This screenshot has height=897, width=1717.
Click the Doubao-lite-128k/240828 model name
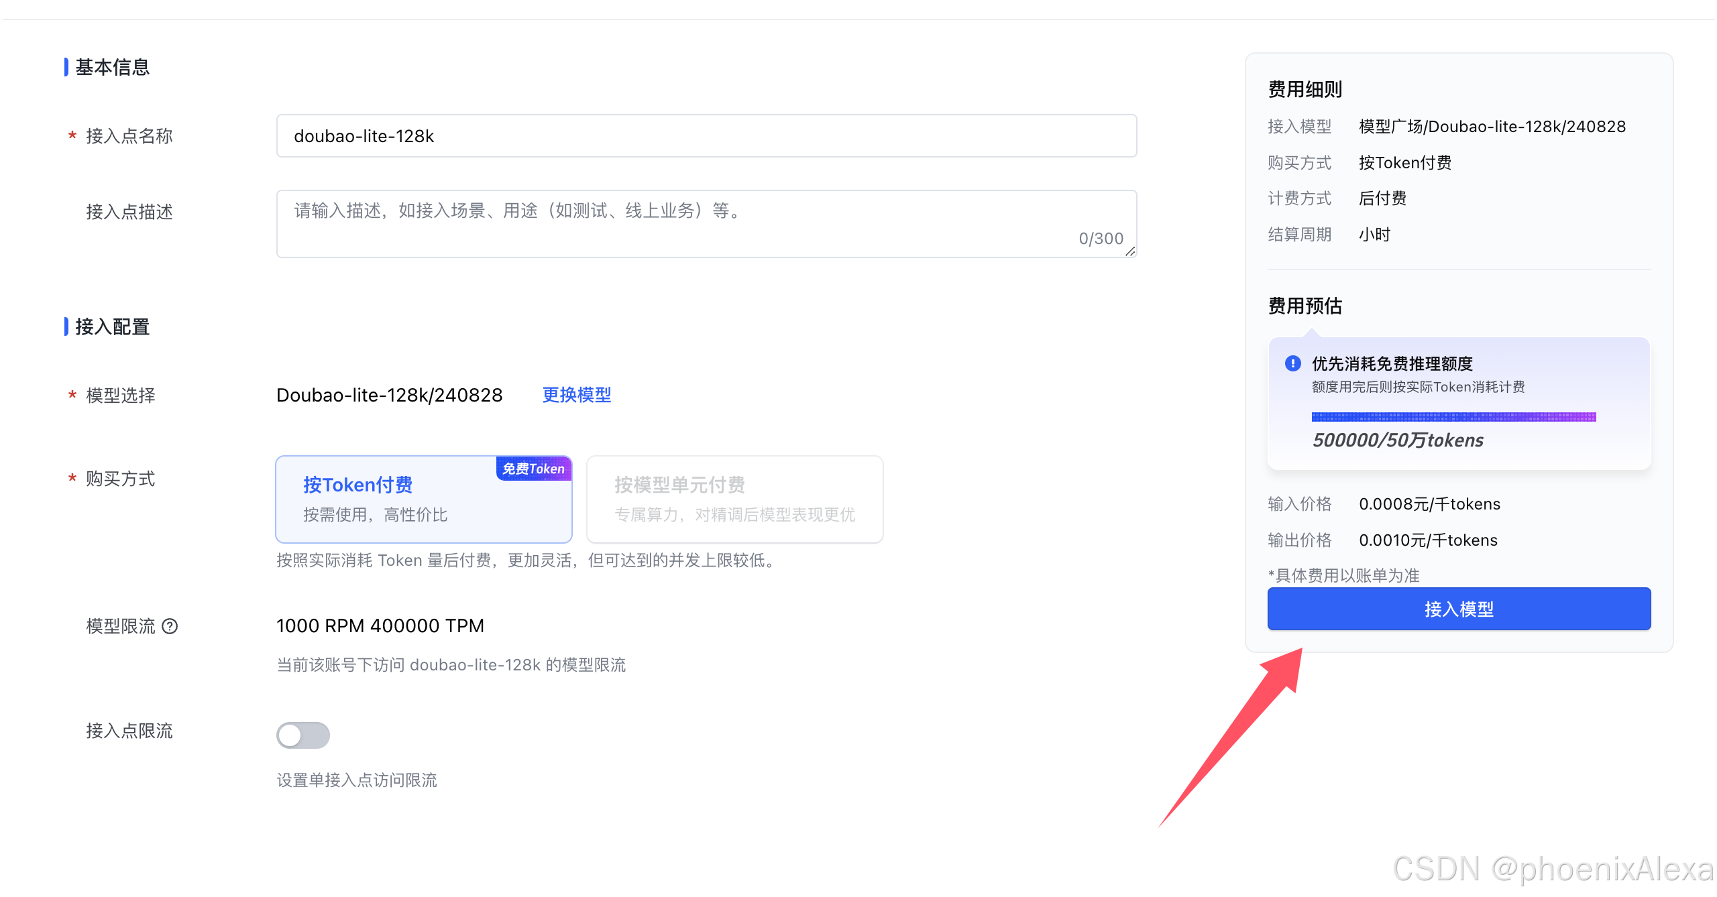(389, 395)
